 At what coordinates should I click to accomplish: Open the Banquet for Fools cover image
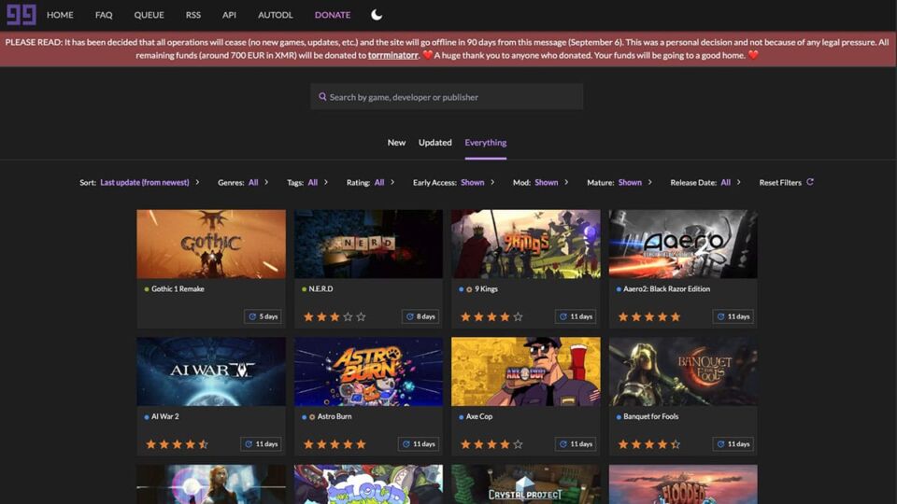point(683,371)
